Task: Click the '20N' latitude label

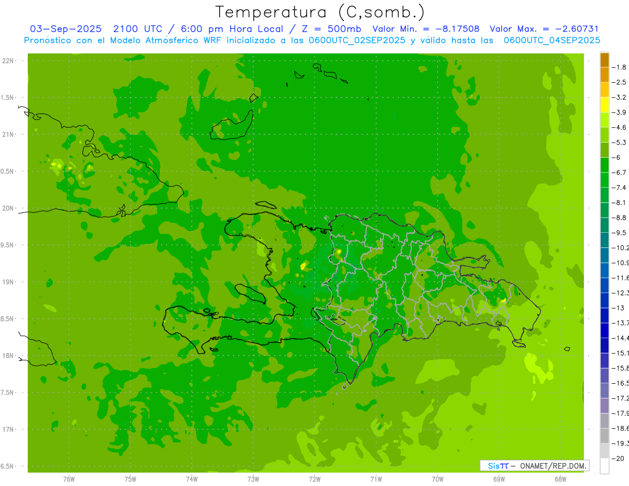Action: [x=8, y=208]
